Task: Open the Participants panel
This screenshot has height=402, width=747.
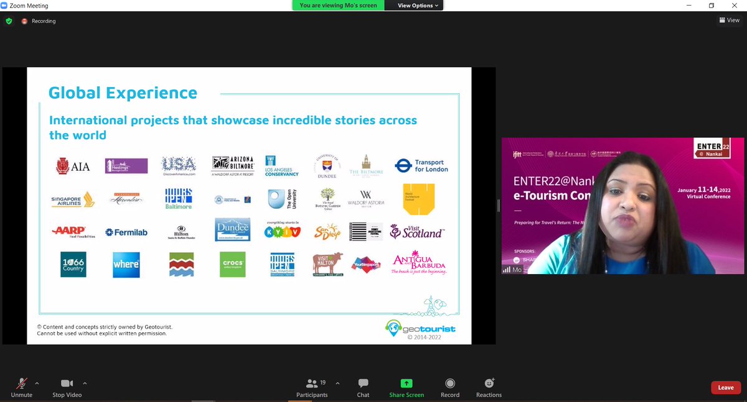Action: click(312, 388)
